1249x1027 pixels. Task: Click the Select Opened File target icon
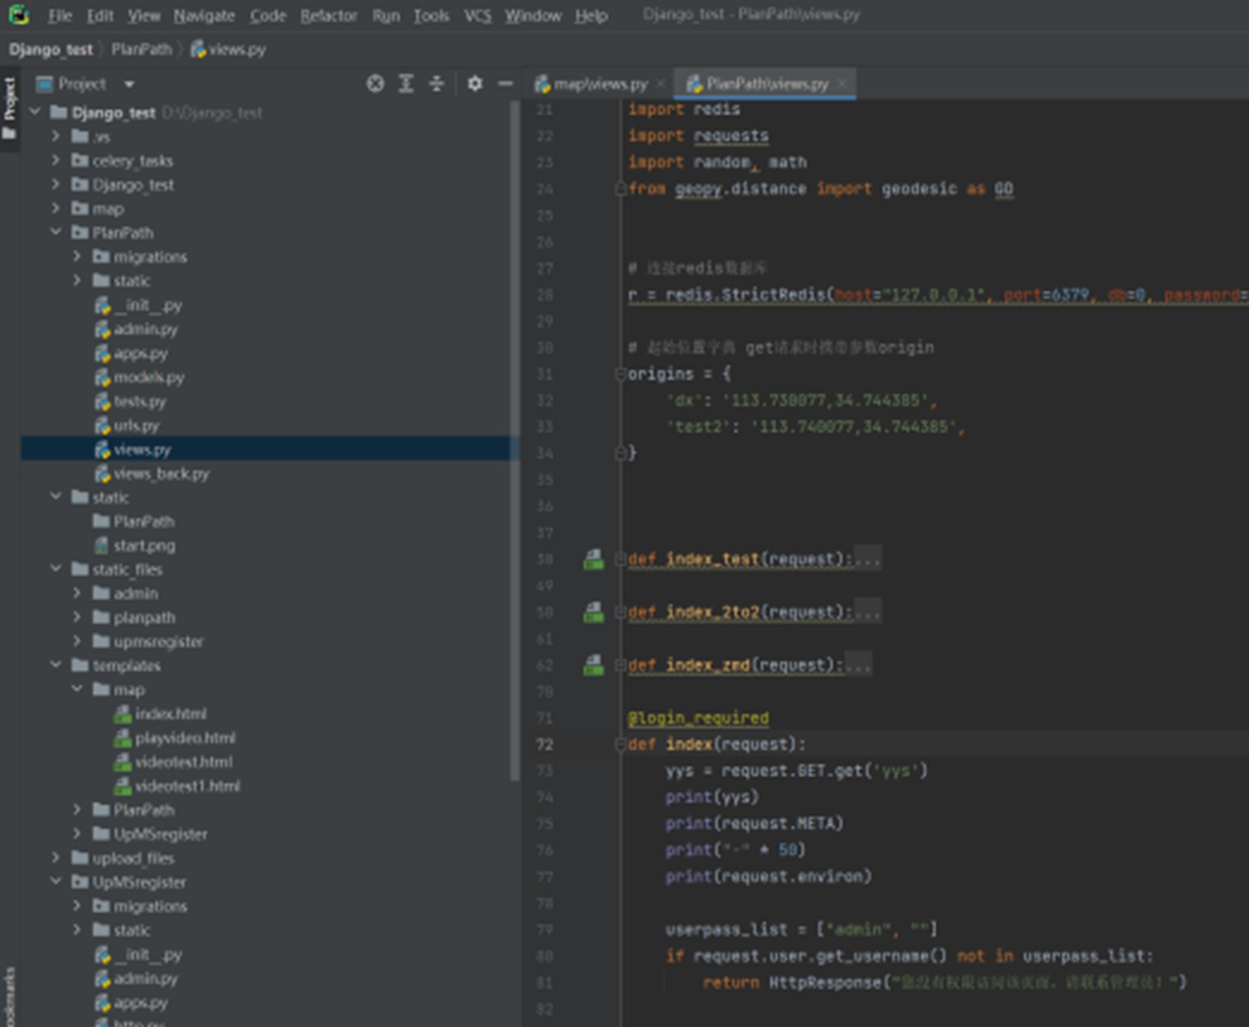[375, 84]
